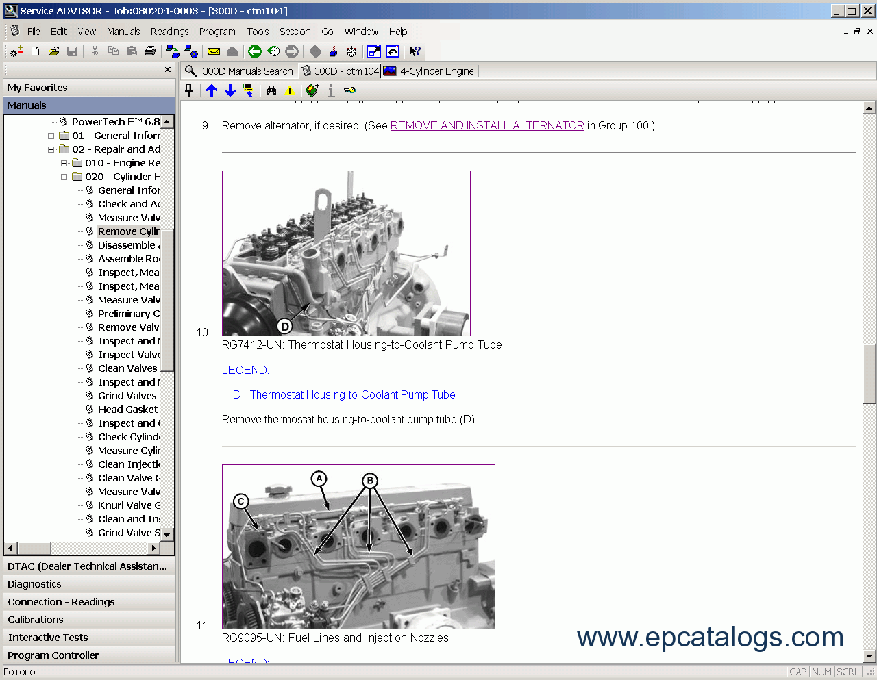
Task: Select 'Clean Valves' topic in the tree
Action: (127, 368)
